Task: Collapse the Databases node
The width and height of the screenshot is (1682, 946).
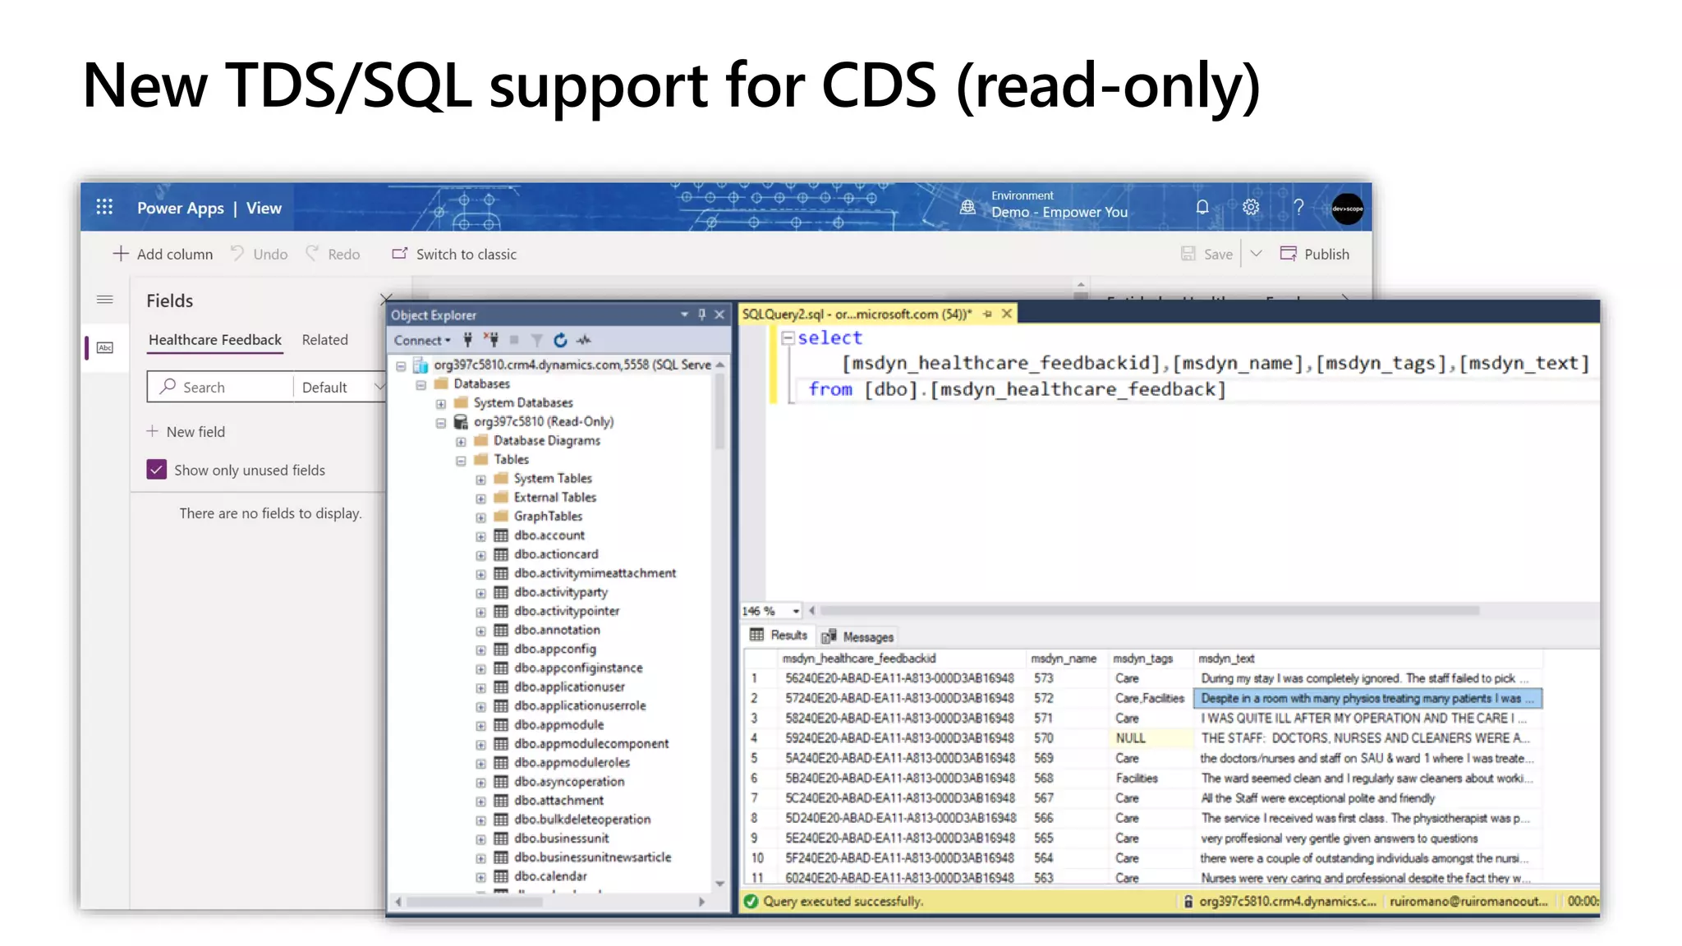Action: coord(420,384)
